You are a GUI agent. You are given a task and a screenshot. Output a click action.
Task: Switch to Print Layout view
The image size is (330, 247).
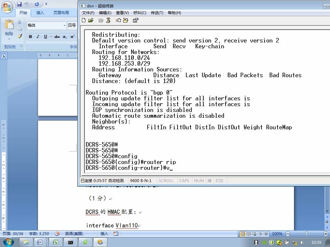[x=243, y=234]
